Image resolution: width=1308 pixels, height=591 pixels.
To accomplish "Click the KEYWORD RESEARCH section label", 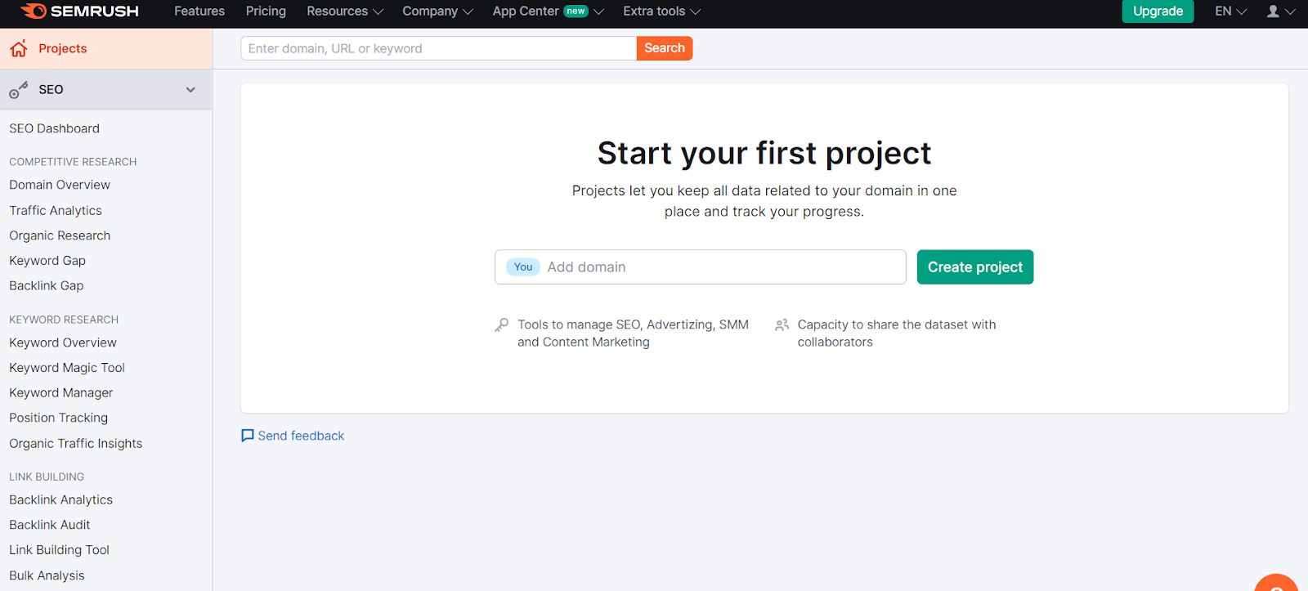I will coord(64,320).
